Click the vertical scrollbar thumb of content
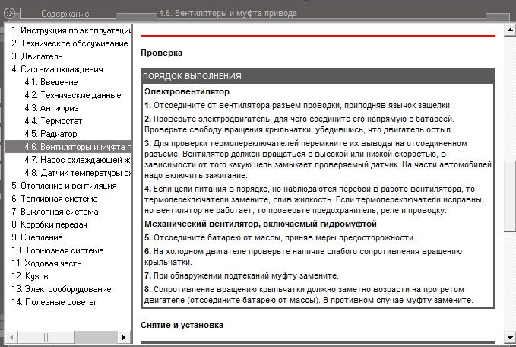 [510, 196]
